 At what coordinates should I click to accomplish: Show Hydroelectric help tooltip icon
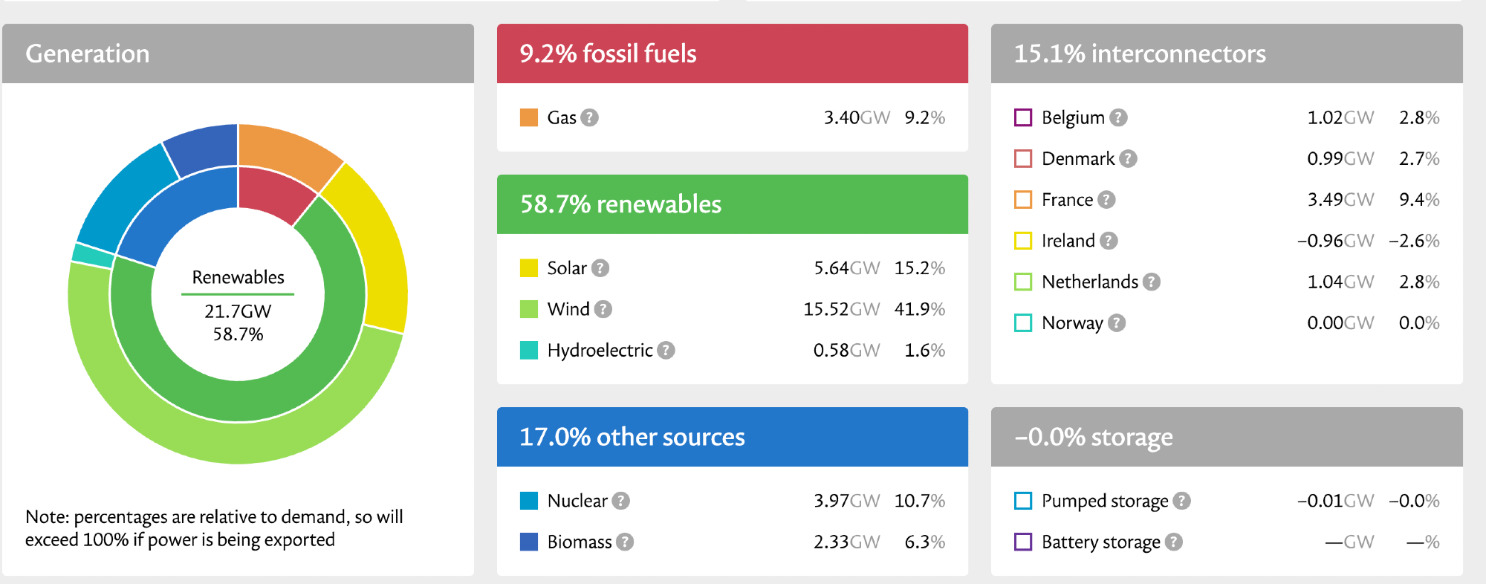coord(666,350)
